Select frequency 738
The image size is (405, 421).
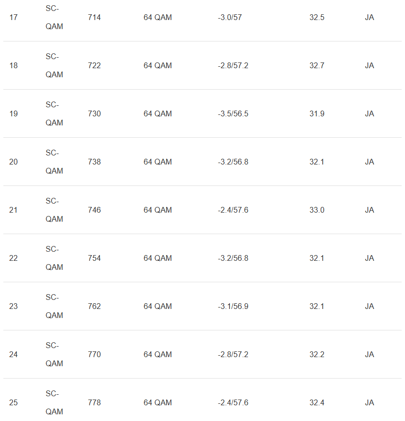pos(94,162)
